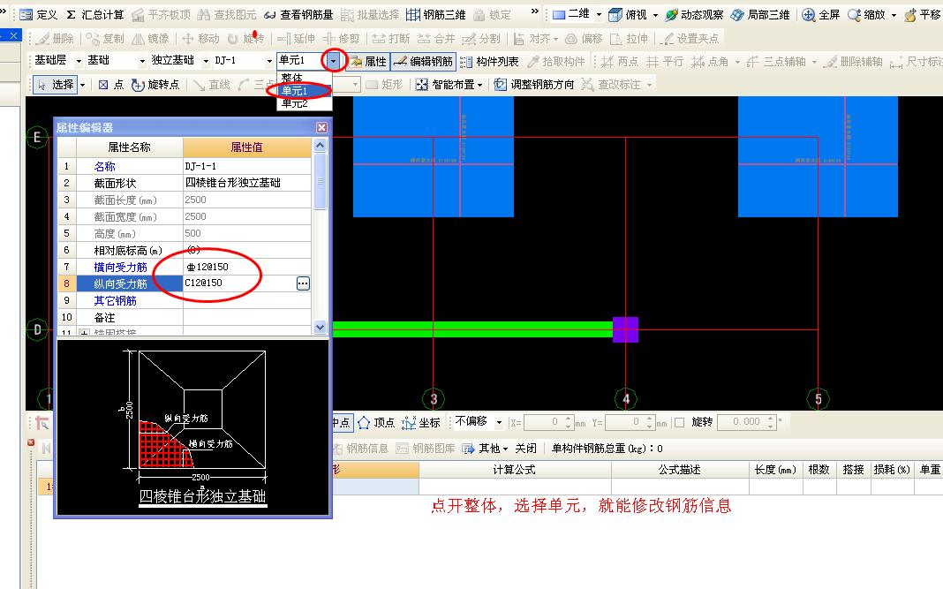Image resolution: width=943 pixels, height=589 pixels.
Task: Click the 计算公式 column header
Action: click(x=515, y=470)
